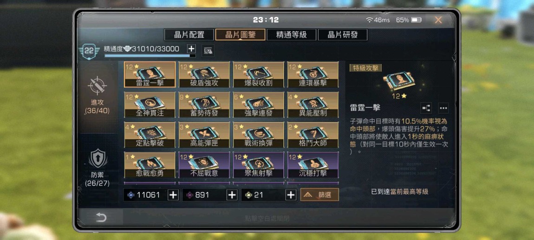This screenshot has width=534, height=240.
Task: Add gold chip currency 21
Action: pyautogui.click(x=291, y=195)
